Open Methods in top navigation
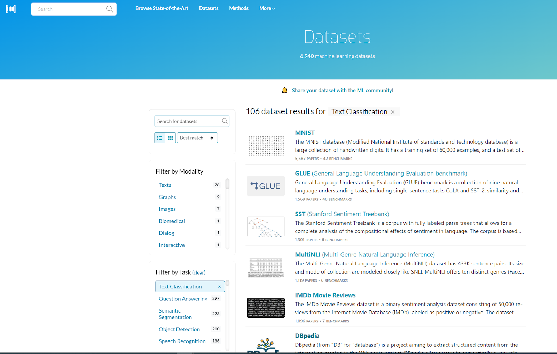Screen dimensions: 557x354 point(239,8)
